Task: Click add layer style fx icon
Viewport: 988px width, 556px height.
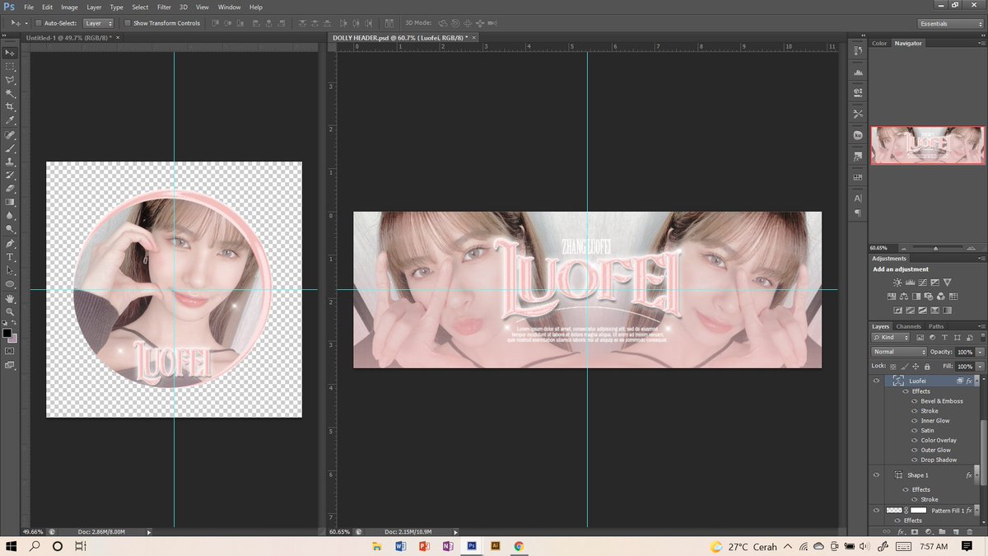Action: coord(901,532)
